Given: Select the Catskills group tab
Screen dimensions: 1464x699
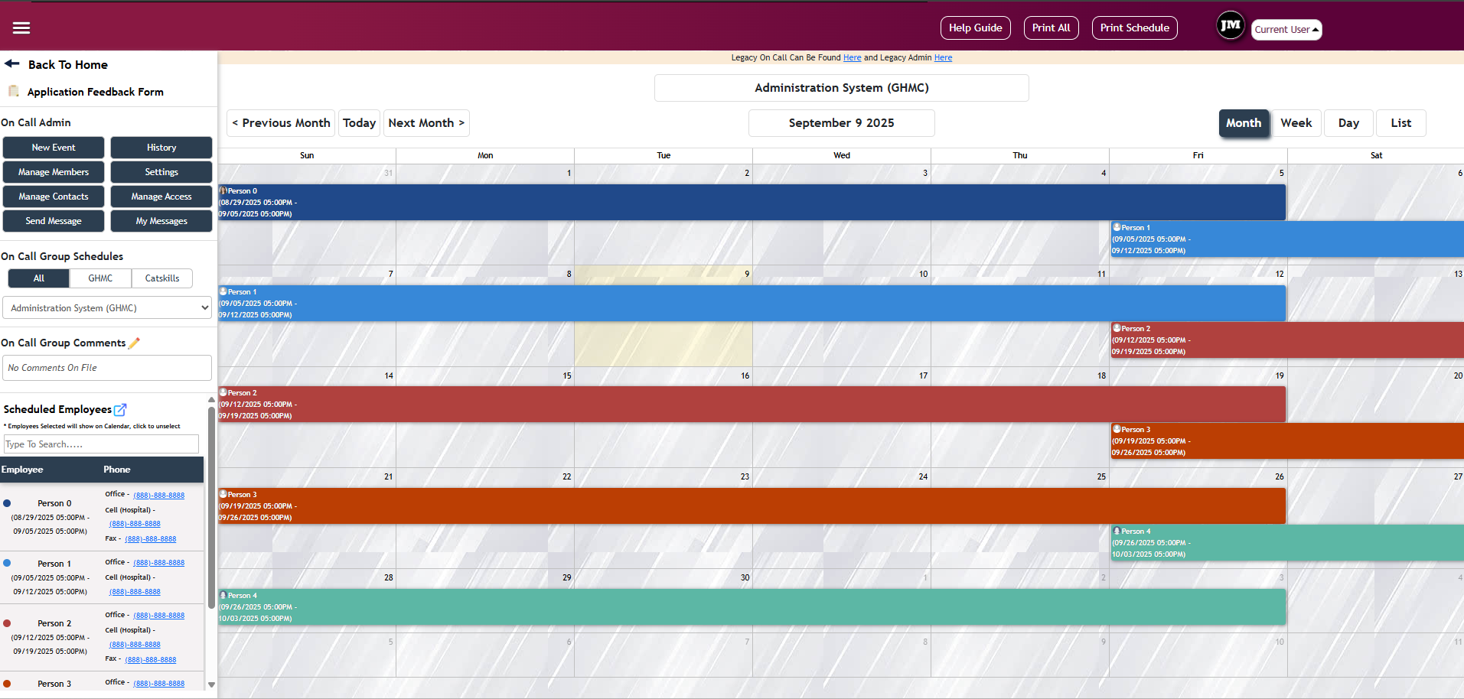Looking at the screenshot, I should point(162,278).
